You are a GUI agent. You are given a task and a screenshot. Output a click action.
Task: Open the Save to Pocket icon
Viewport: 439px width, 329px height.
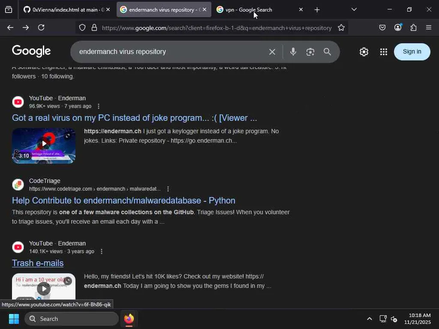pos(382,27)
